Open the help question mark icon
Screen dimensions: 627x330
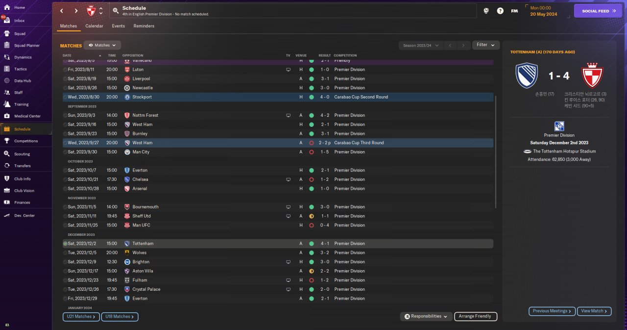500,10
